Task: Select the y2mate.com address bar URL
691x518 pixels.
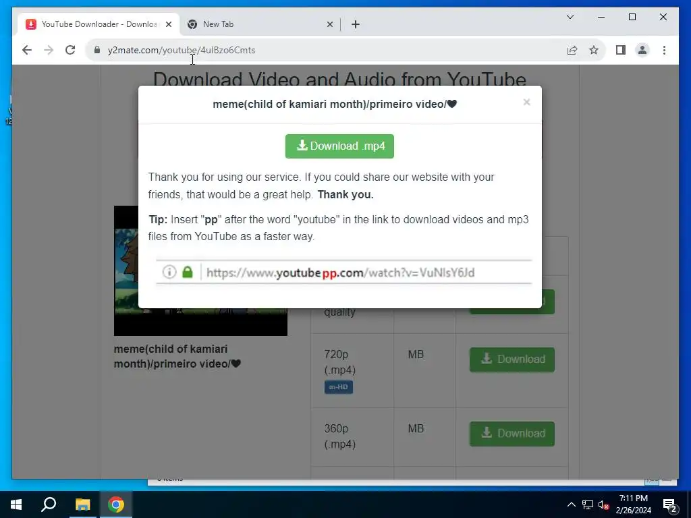Action: click(x=182, y=50)
